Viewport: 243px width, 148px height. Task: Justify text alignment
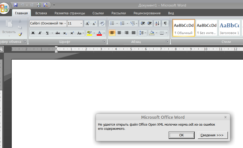(133, 33)
